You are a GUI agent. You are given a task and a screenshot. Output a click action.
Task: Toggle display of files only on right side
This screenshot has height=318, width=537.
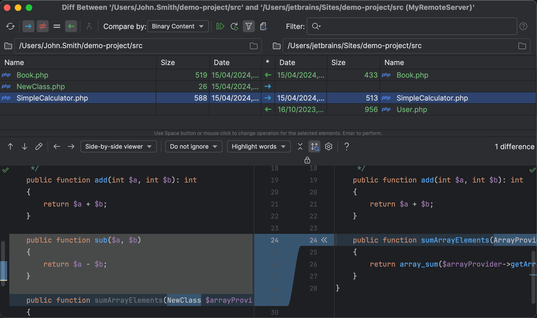tap(71, 26)
